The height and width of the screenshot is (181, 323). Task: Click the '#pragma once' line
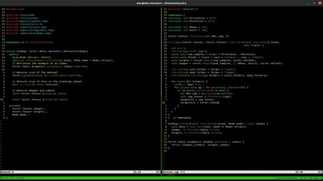click(x=15, y=9)
